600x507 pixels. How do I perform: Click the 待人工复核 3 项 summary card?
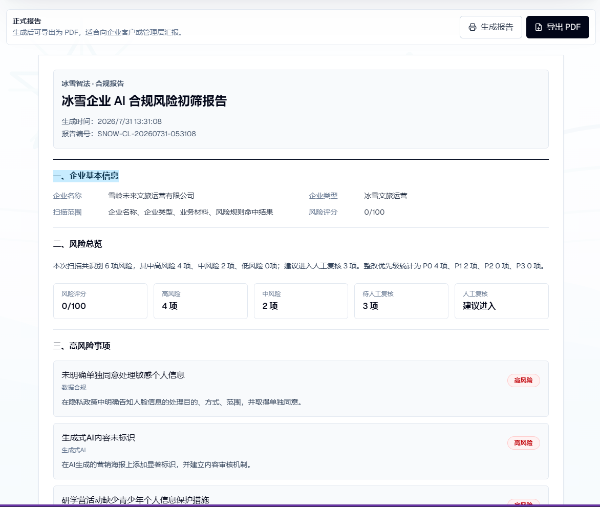pos(401,301)
